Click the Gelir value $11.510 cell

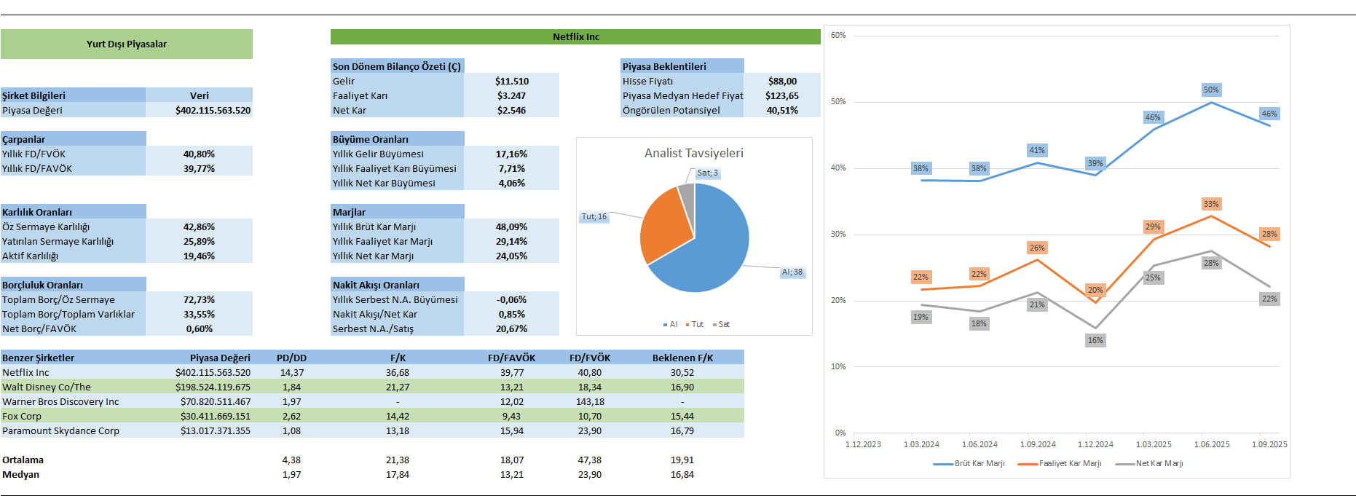coord(511,81)
